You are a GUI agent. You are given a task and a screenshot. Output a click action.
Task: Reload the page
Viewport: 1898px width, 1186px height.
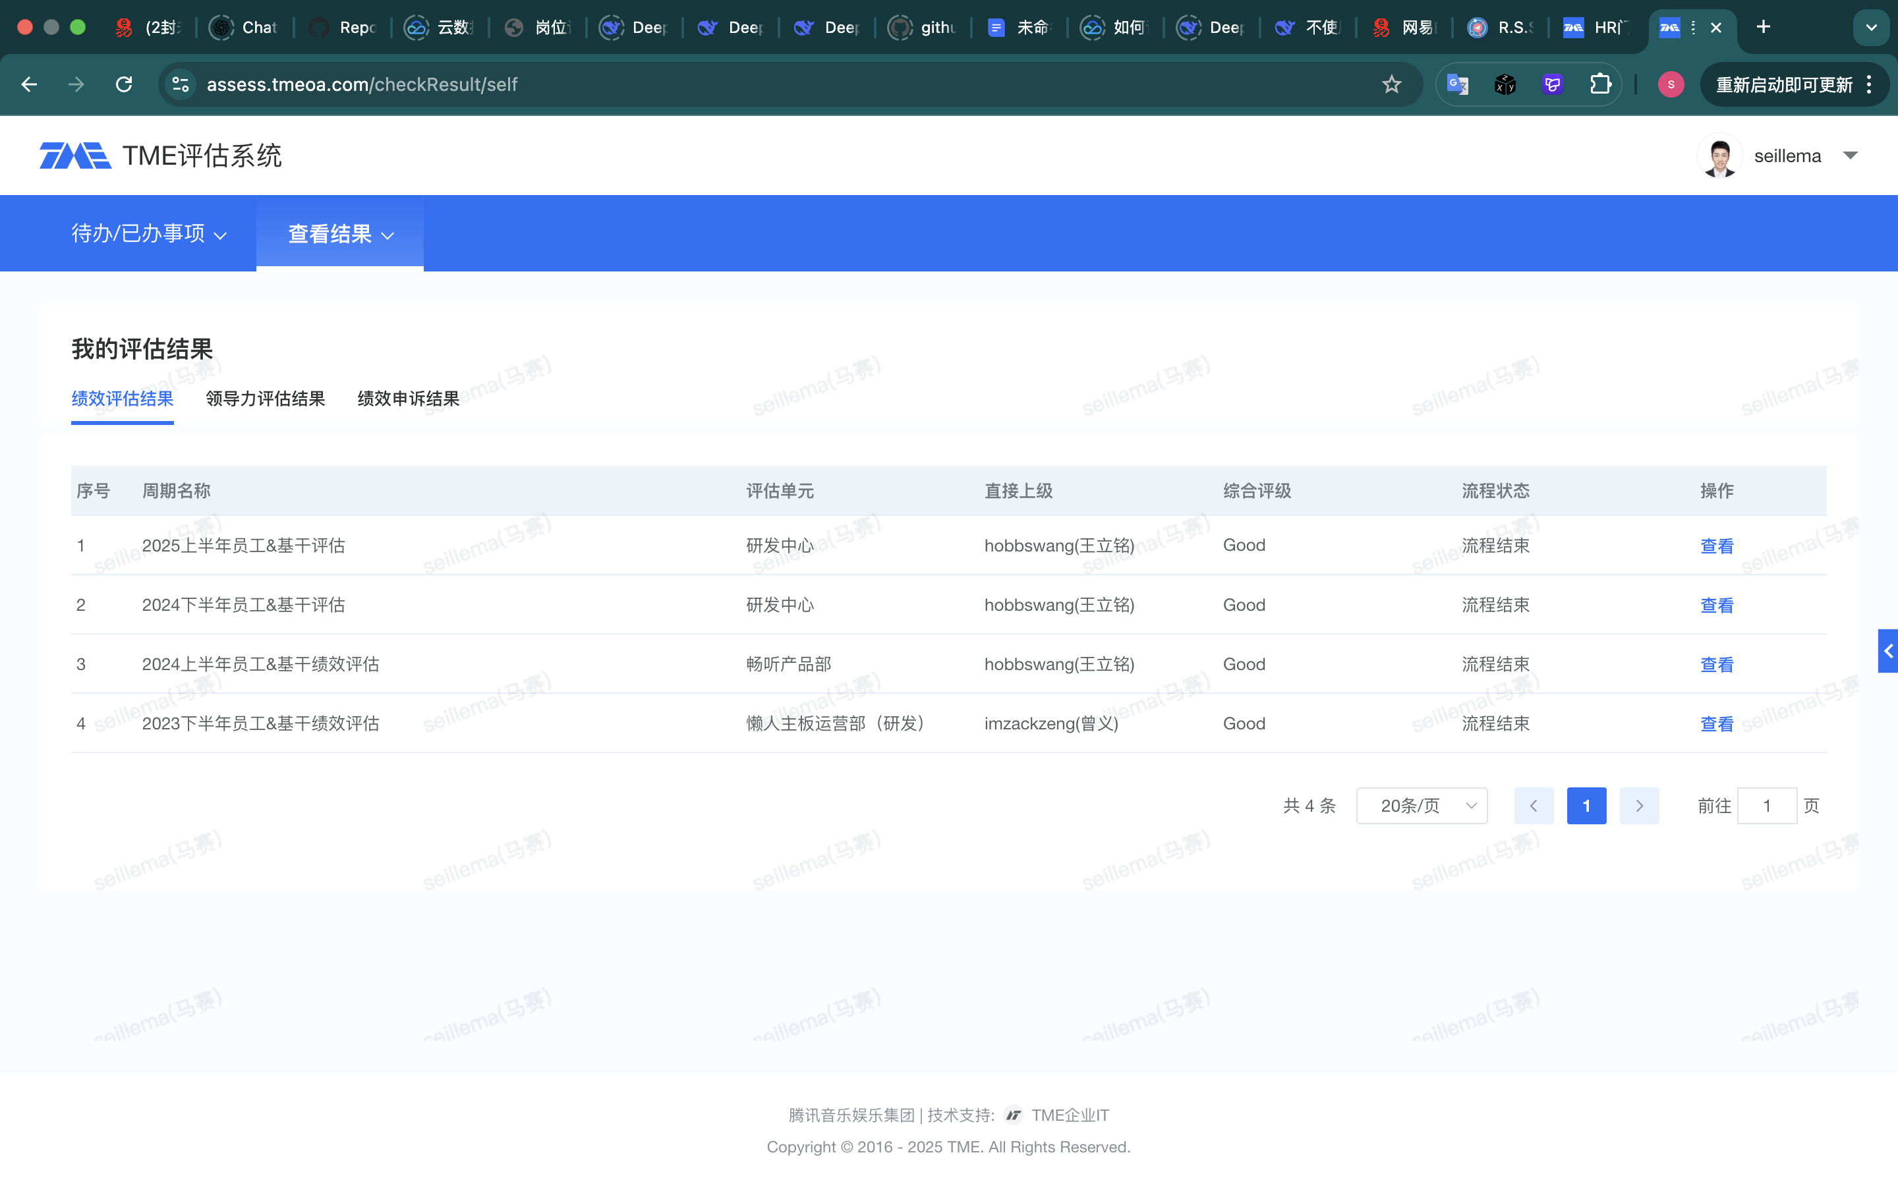[x=124, y=85]
